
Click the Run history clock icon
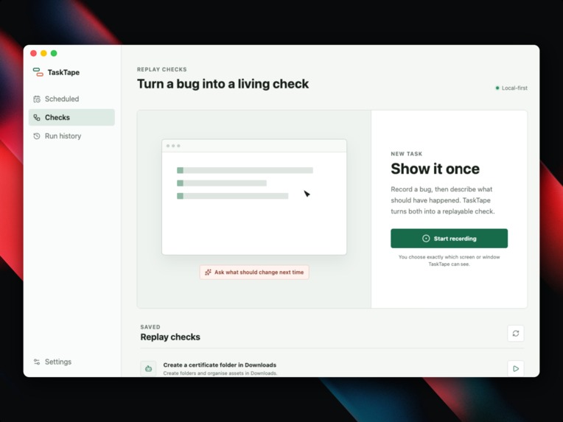tap(37, 136)
